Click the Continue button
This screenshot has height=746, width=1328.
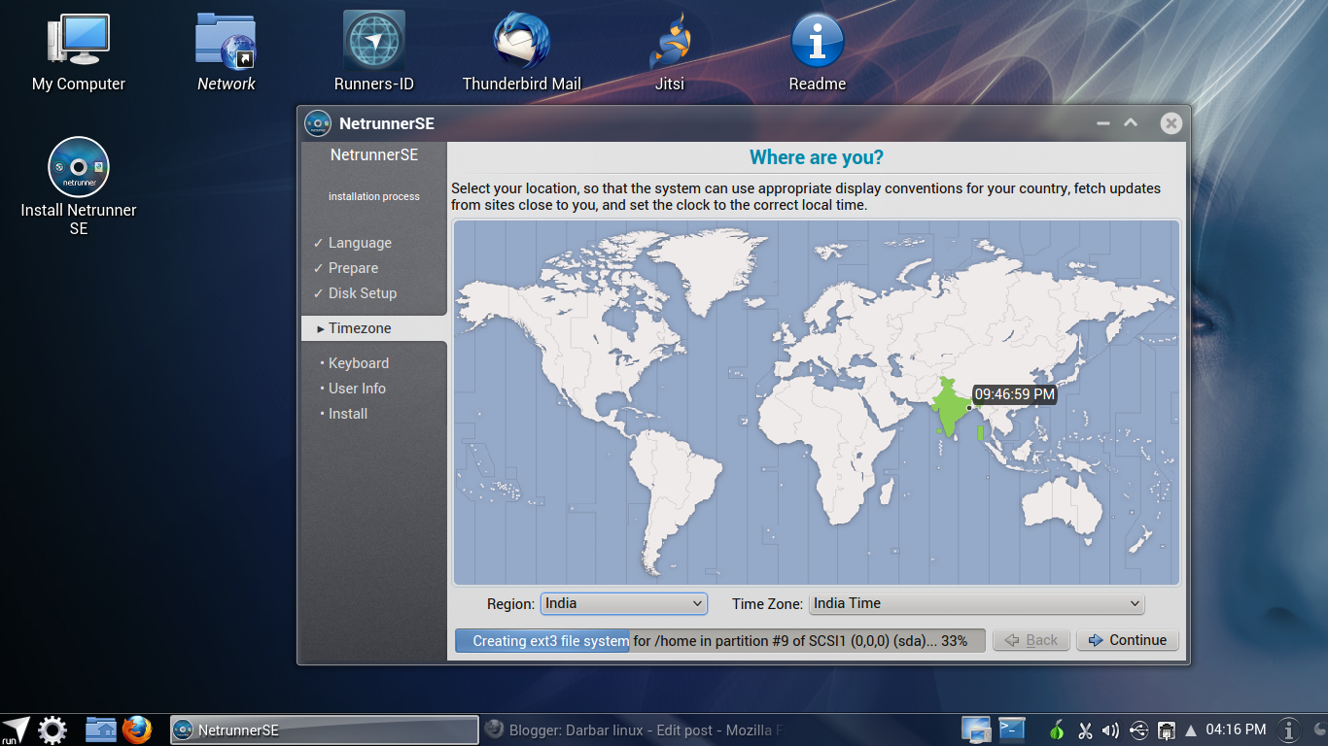[x=1127, y=639]
